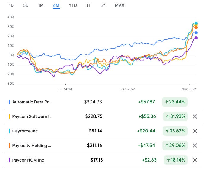Click the +$47.54 change value
210x171 pixels.
click(146, 146)
